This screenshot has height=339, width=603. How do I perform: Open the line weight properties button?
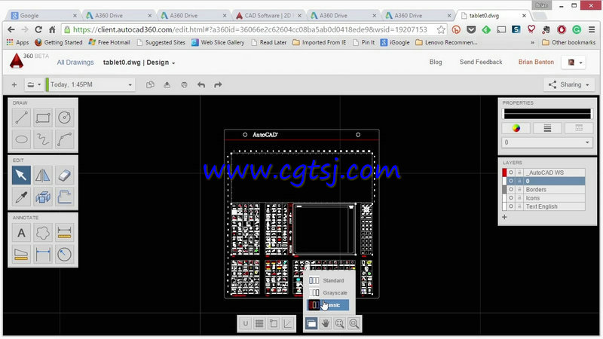(x=547, y=128)
